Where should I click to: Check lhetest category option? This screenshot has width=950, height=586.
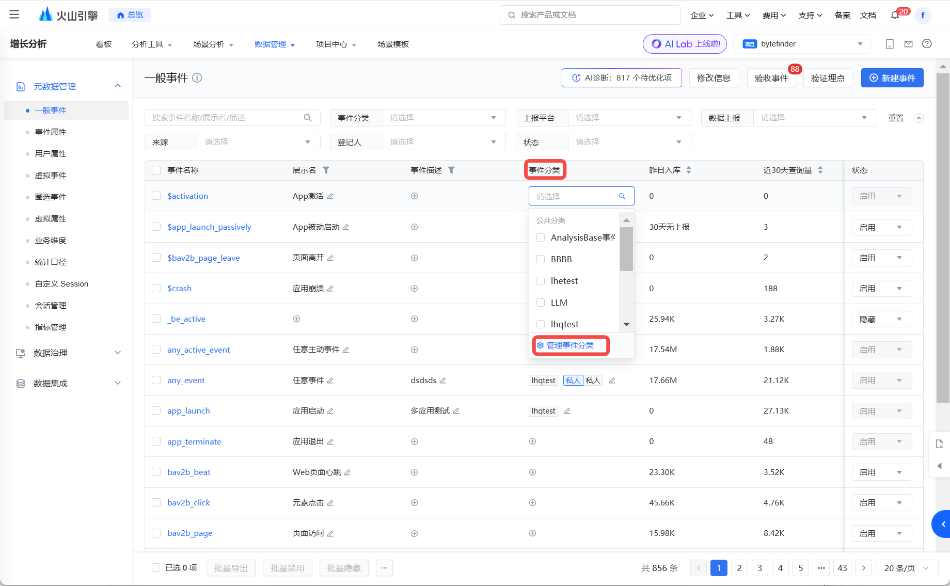point(541,281)
